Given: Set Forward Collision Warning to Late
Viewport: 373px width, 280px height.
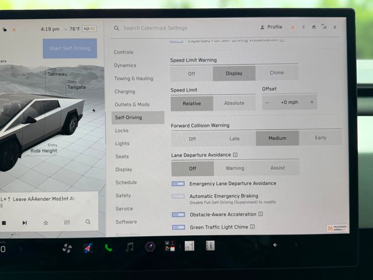Looking at the screenshot, I should pos(234,138).
